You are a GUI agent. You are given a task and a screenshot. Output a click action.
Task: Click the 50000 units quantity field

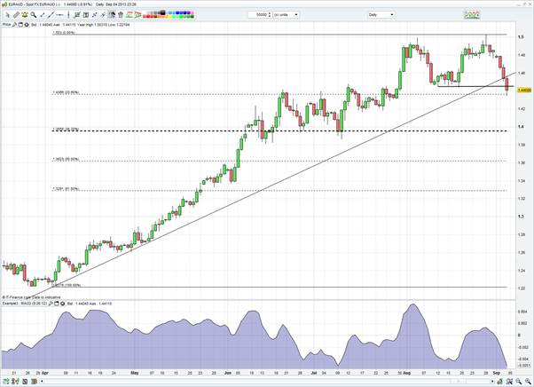[263, 15]
